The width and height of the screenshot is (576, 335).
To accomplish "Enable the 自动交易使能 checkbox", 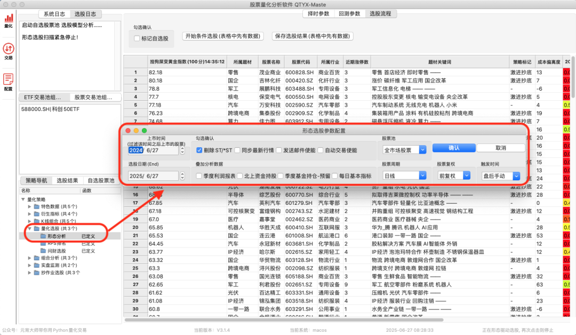I will coord(321,150).
